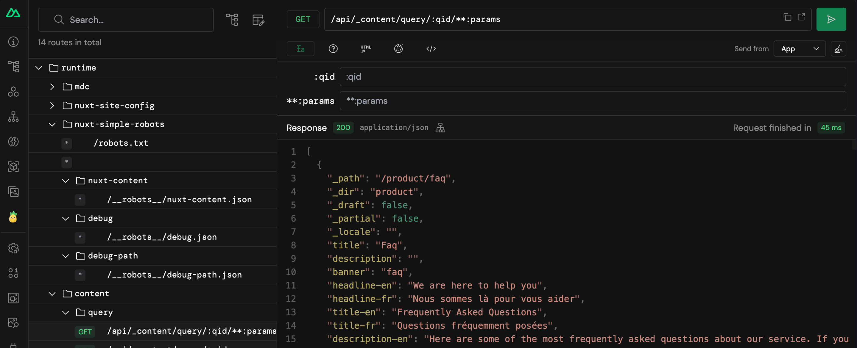
Task: Collapse the runtime folder
Action: [39, 68]
